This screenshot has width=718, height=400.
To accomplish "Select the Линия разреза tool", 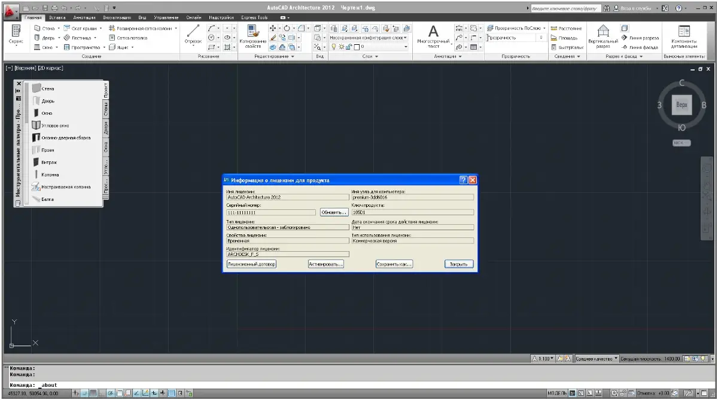I will (640, 37).
